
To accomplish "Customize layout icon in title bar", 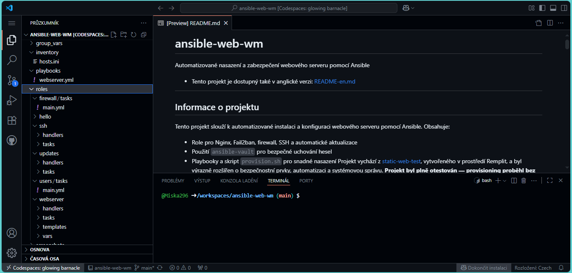I will tap(531, 8).
